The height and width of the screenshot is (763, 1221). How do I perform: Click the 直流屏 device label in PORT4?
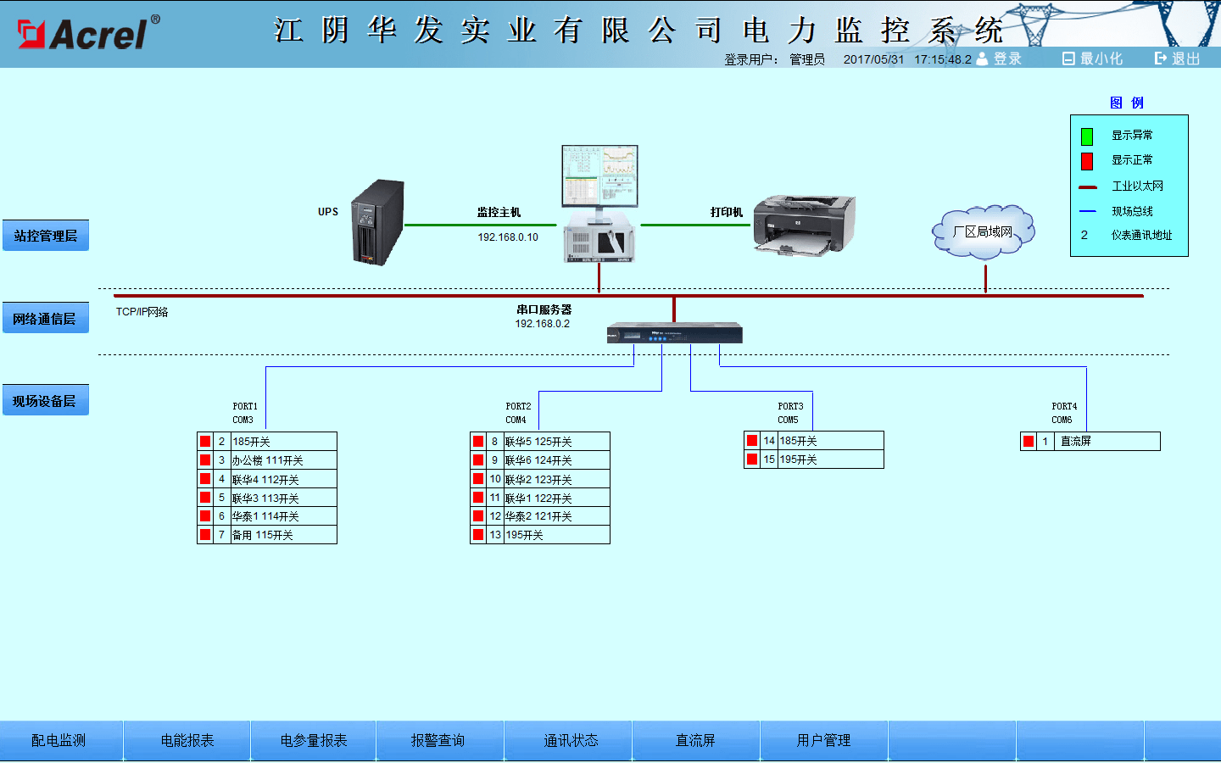point(1076,441)
